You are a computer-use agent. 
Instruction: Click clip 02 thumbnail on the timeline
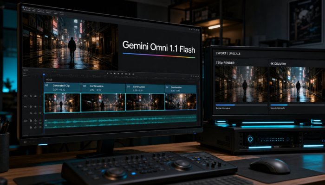click(103, 102)
